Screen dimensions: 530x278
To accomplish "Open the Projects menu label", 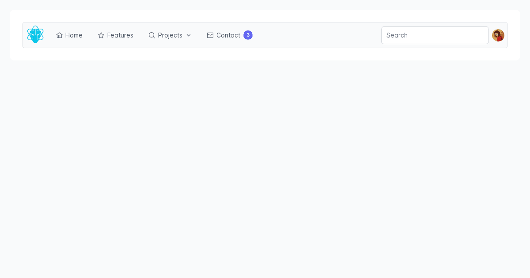I will [x=170, y=35].
